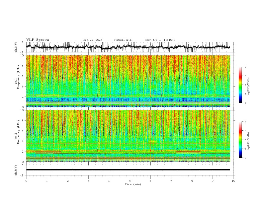Click time axis tick label "1"
The width and height of the screenshot is (263, 203).
[x=47, y=181]
